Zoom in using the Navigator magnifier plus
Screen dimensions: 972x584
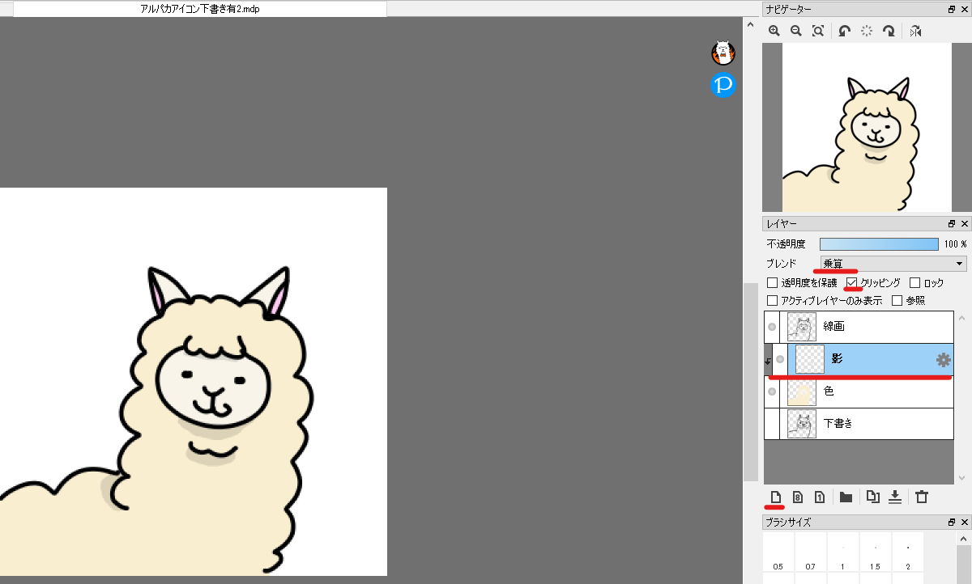(774, 31)
